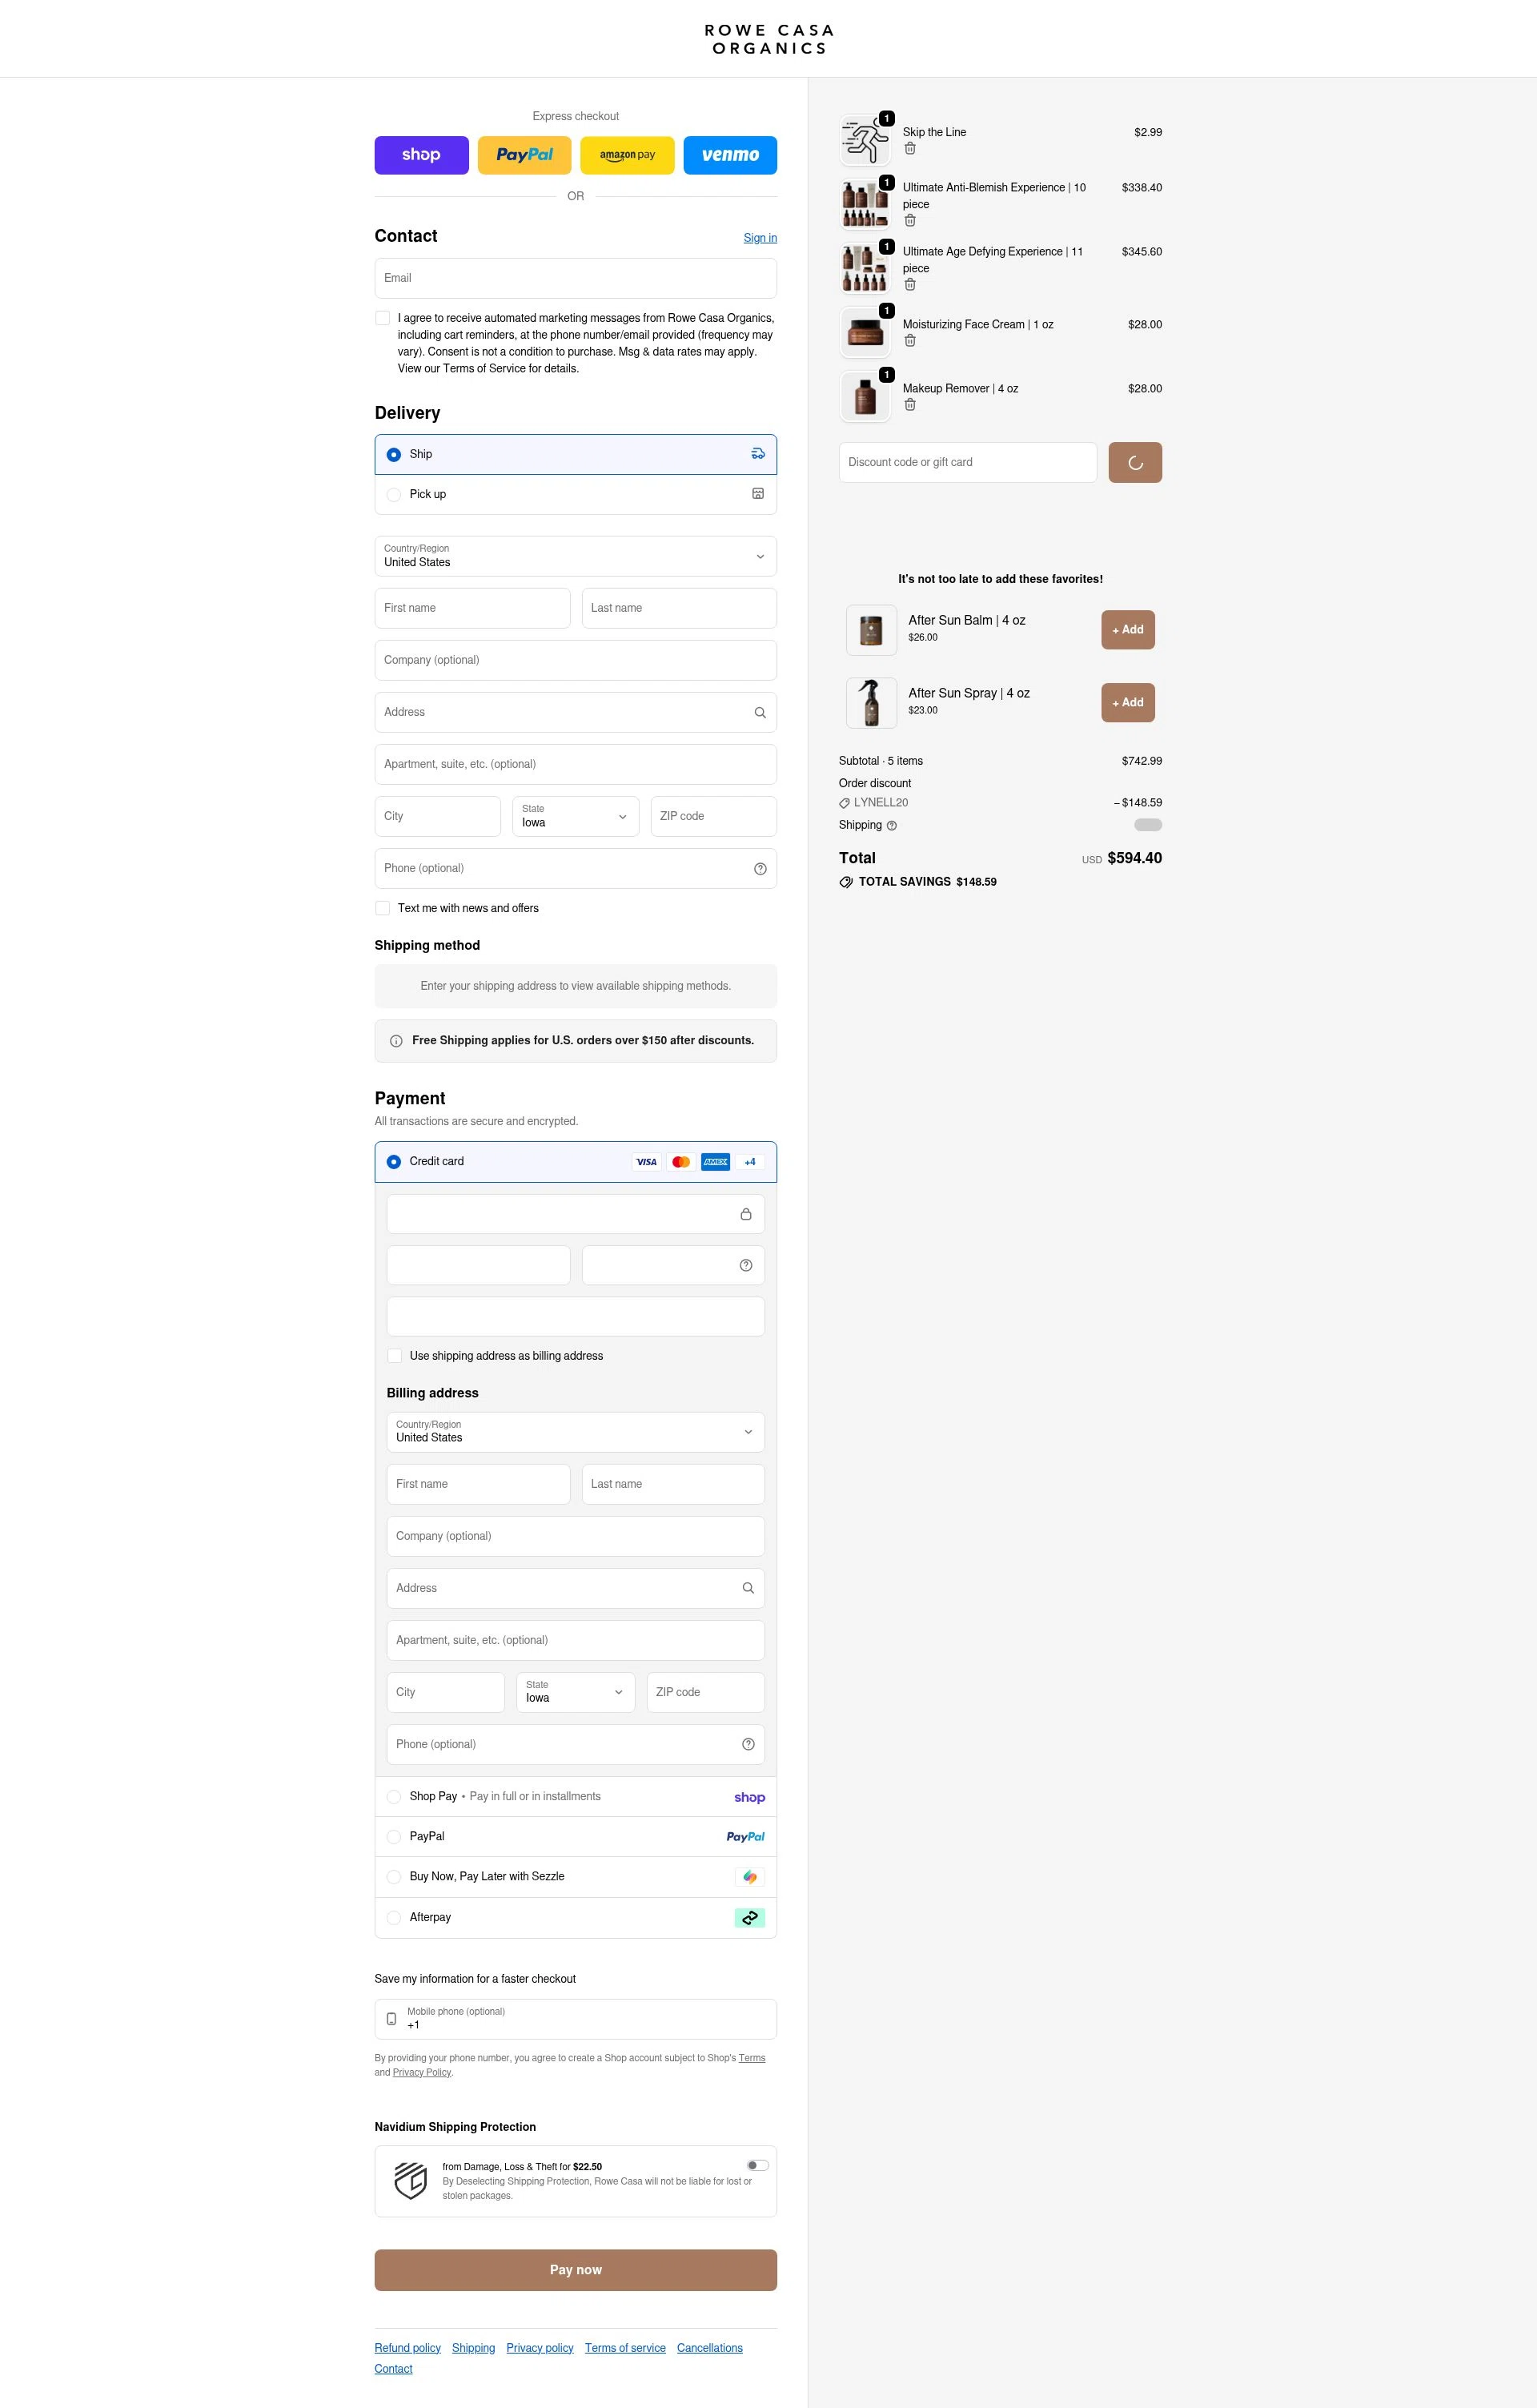Click the shipping address search magnifier icon
The width and height of the screenshot is (1537, 2408).
[760, 713]
